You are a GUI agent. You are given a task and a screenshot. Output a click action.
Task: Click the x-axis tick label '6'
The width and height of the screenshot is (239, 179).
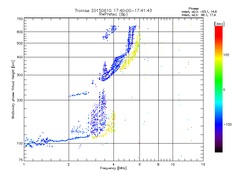140,164
